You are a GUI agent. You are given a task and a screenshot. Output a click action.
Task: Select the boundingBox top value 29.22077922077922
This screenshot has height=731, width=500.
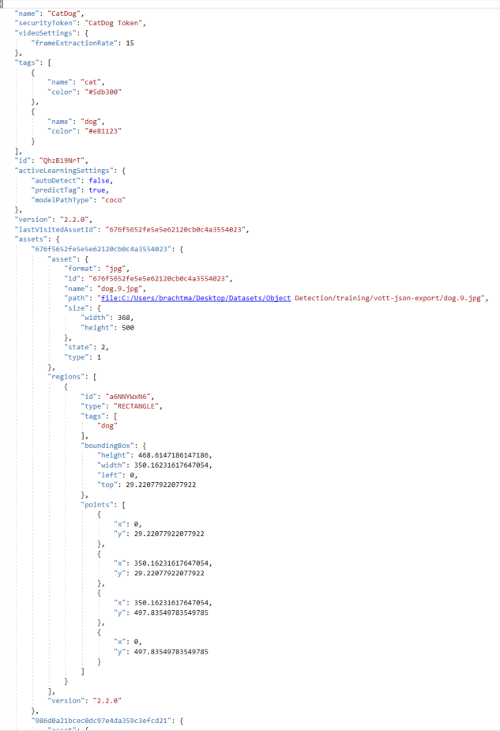[161, 485]
